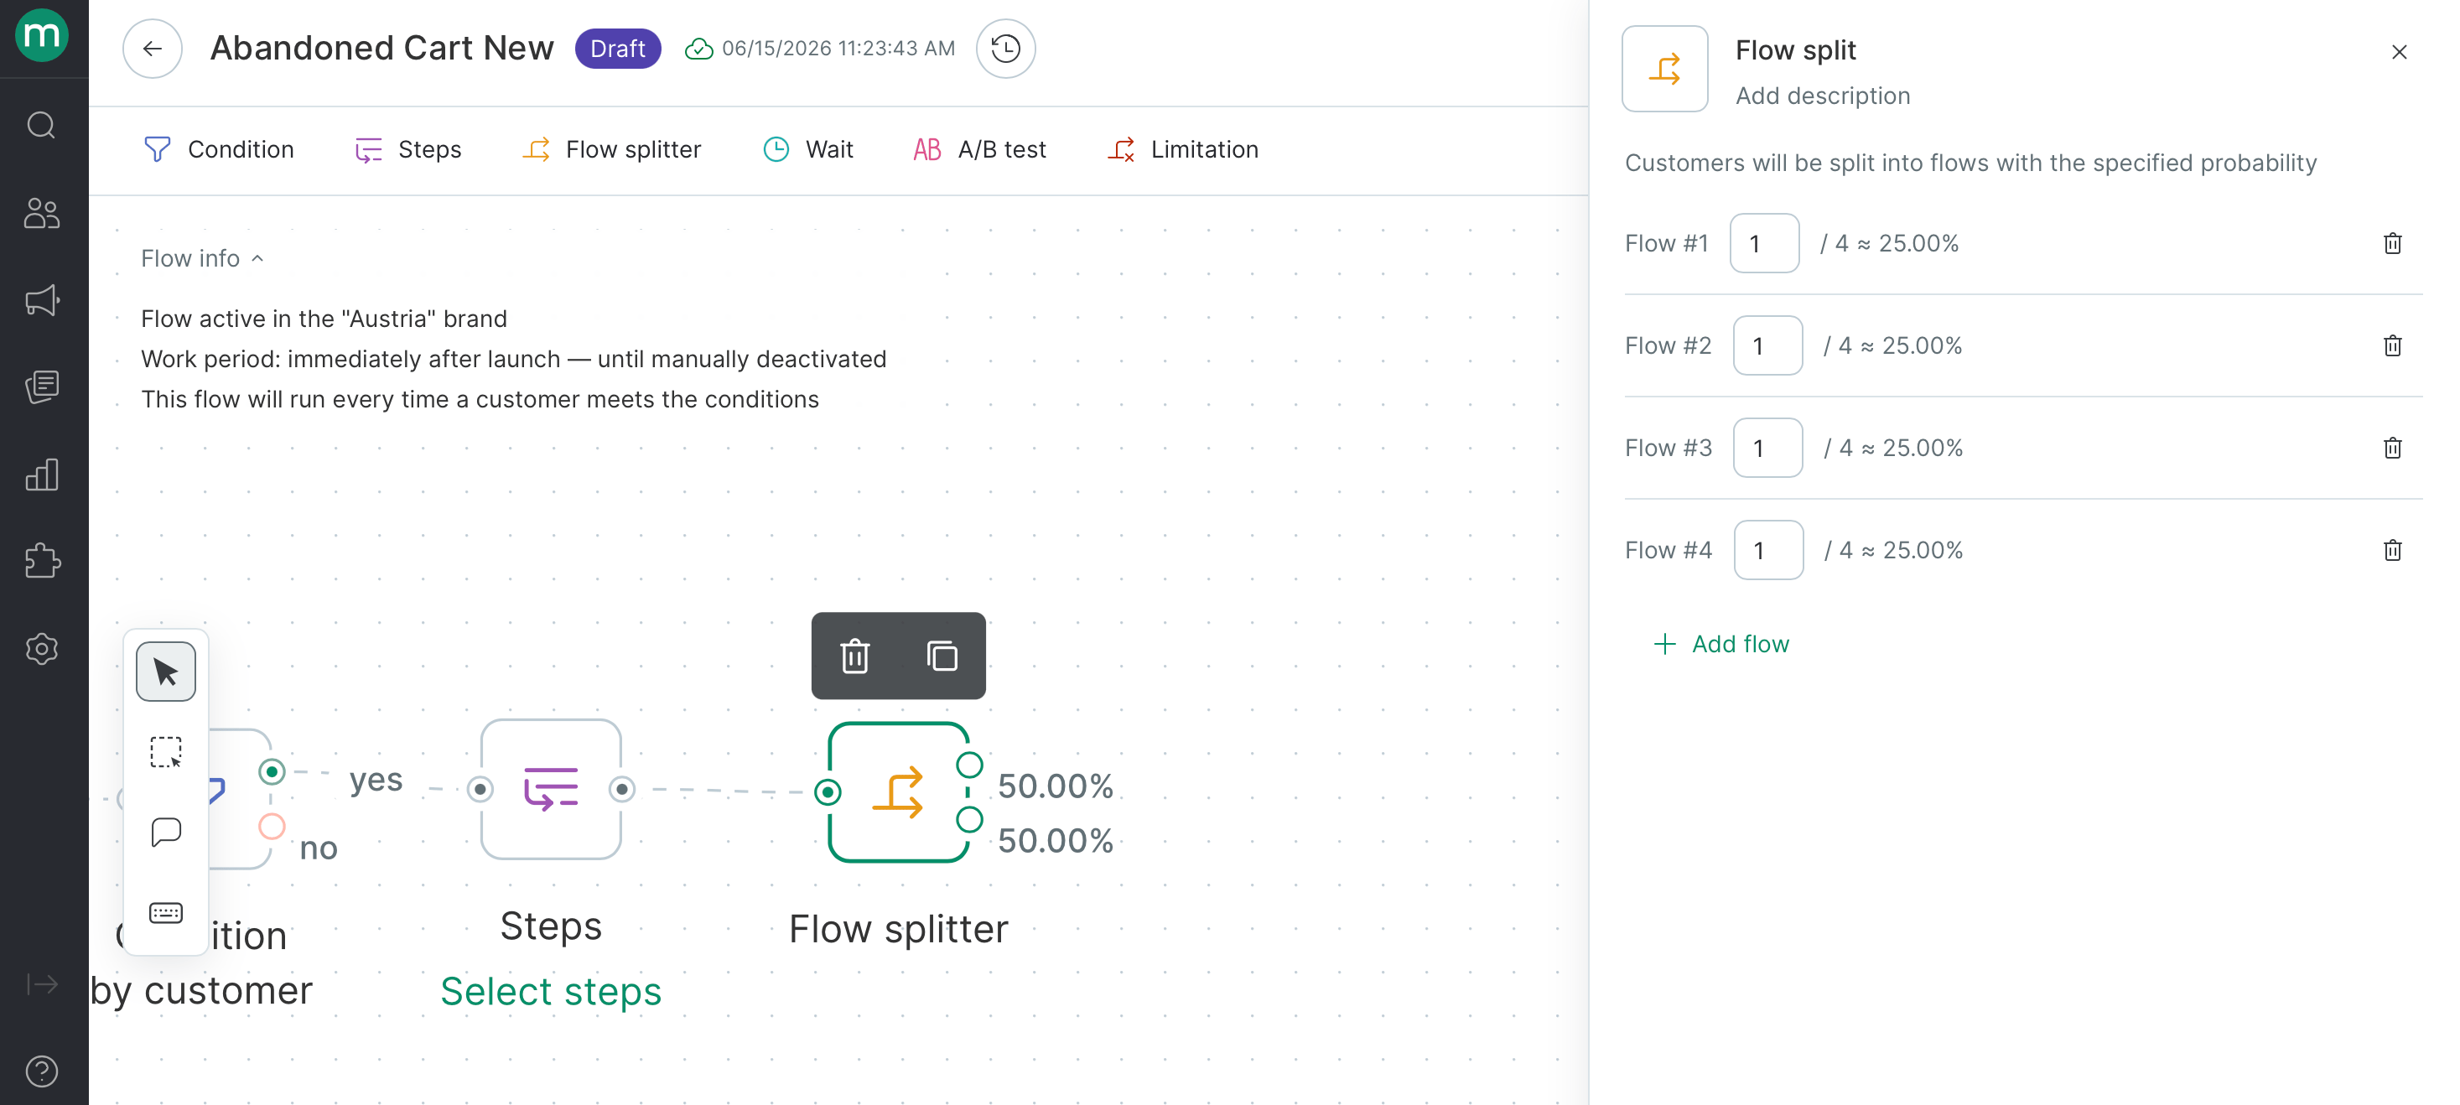Delete Flow #1
2460x1105 pixels.
coord(2392,243)
